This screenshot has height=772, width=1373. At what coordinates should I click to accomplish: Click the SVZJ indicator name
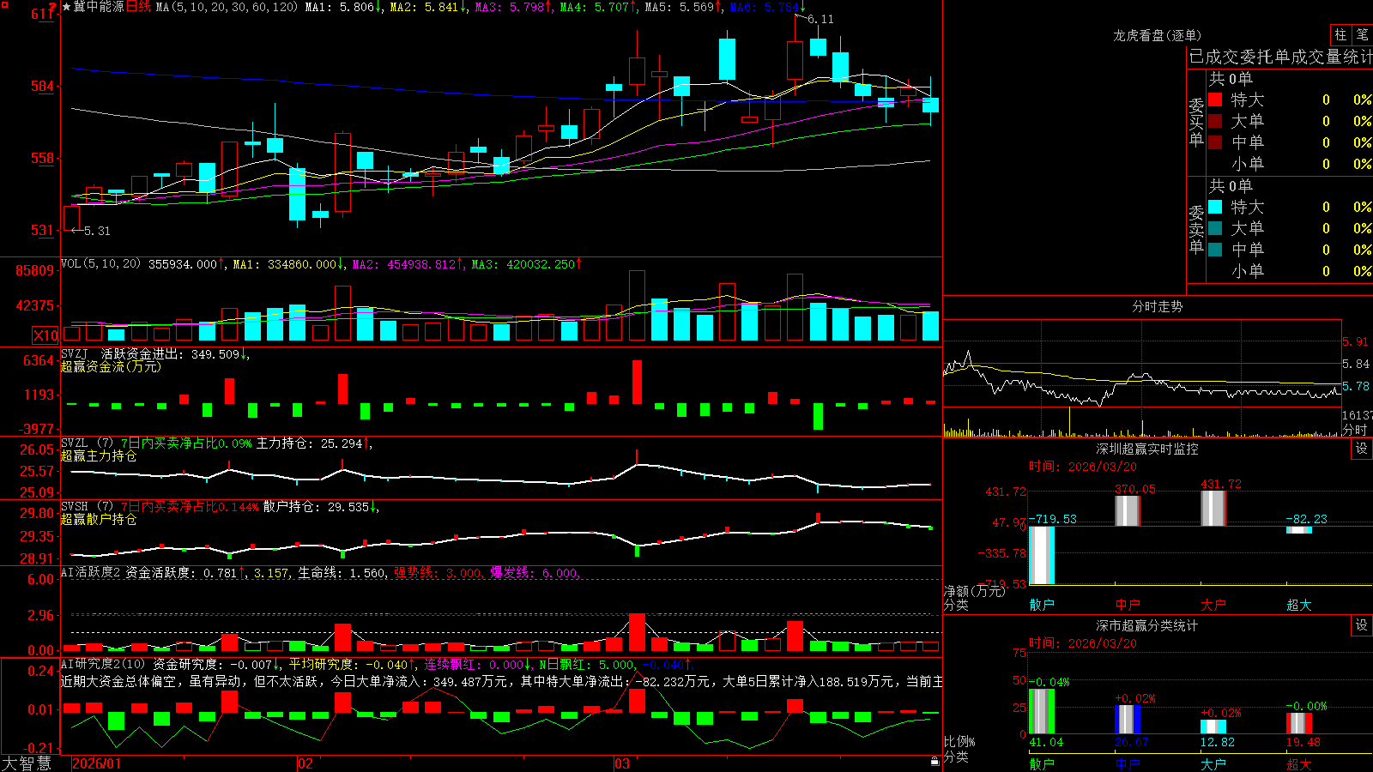tap(75, 354)
